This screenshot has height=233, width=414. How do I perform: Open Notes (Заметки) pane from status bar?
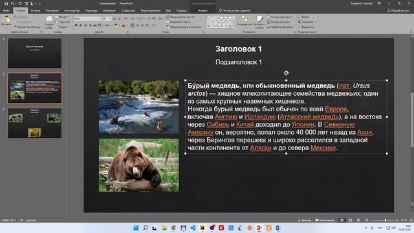pos(305,220)
